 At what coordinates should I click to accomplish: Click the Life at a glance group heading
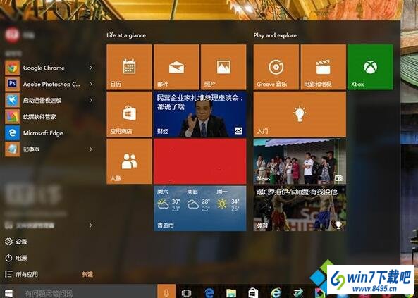(x=126, y=35)
